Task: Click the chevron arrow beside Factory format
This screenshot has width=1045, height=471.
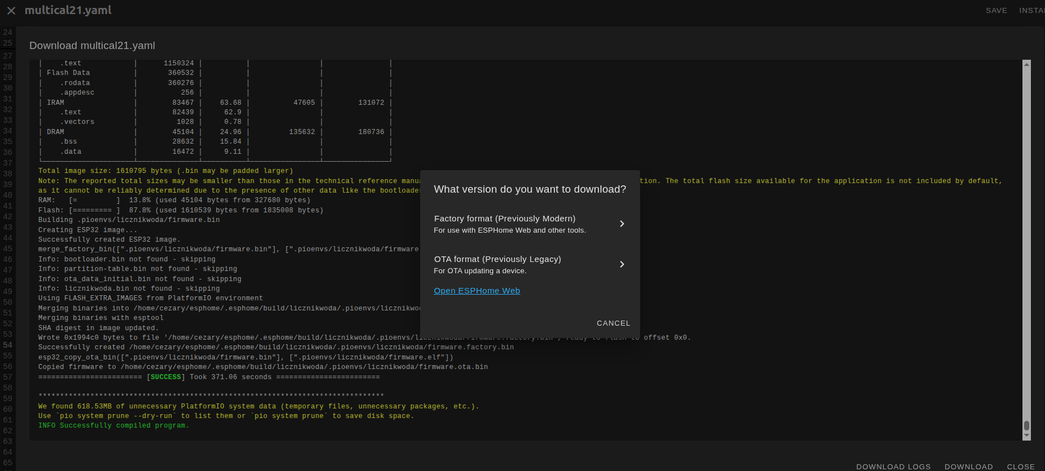Action: click(x=621, y=224)
